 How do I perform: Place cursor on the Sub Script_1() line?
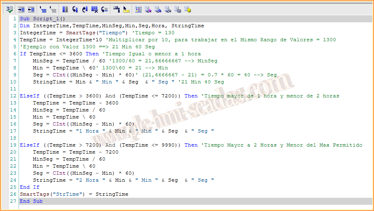point(43,19)
